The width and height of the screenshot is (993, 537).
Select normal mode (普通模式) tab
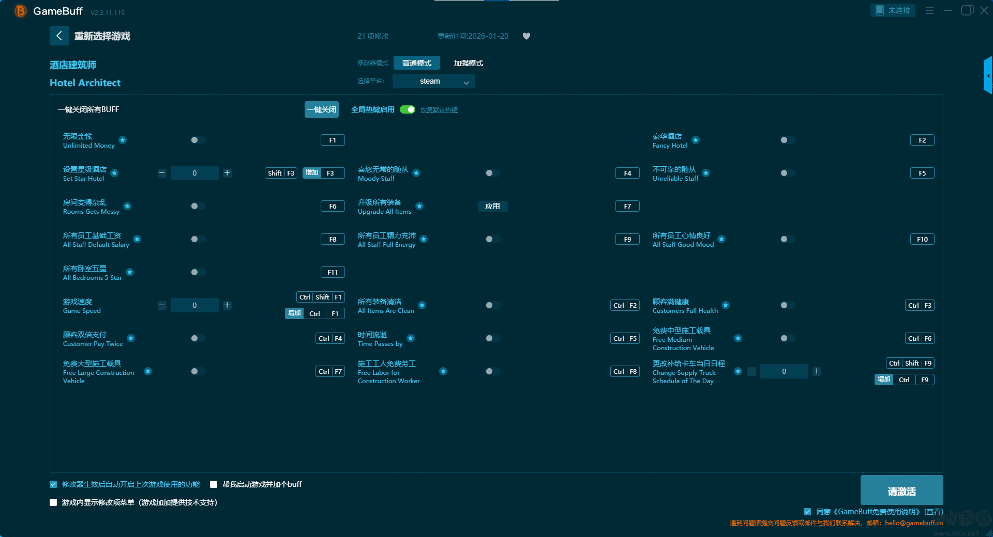tap(416, 63)
